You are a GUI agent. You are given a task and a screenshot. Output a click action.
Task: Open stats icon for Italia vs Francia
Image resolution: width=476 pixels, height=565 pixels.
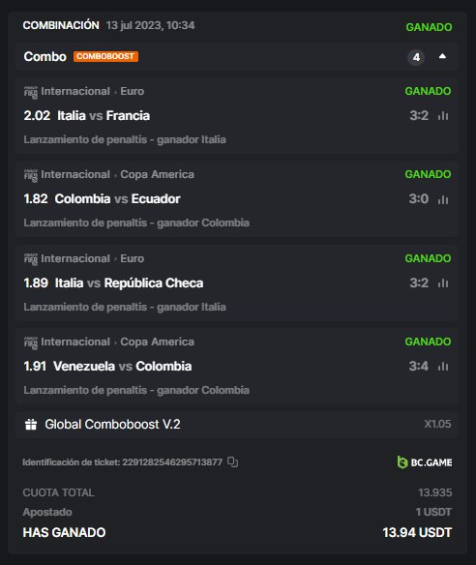click(443, 116)
